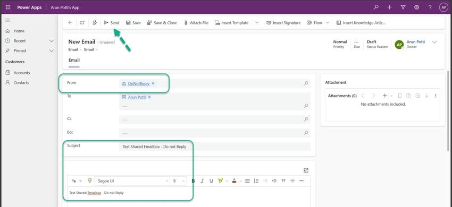Open Home in the sidebar
This screenshot has height=207, width=452.
(x=19, y=31)
